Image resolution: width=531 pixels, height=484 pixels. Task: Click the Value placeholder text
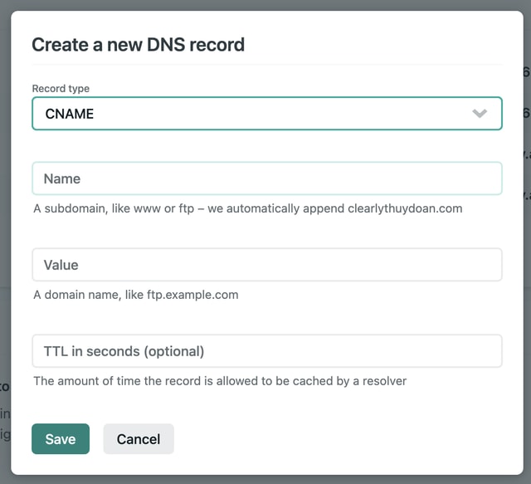pos(61,265)
